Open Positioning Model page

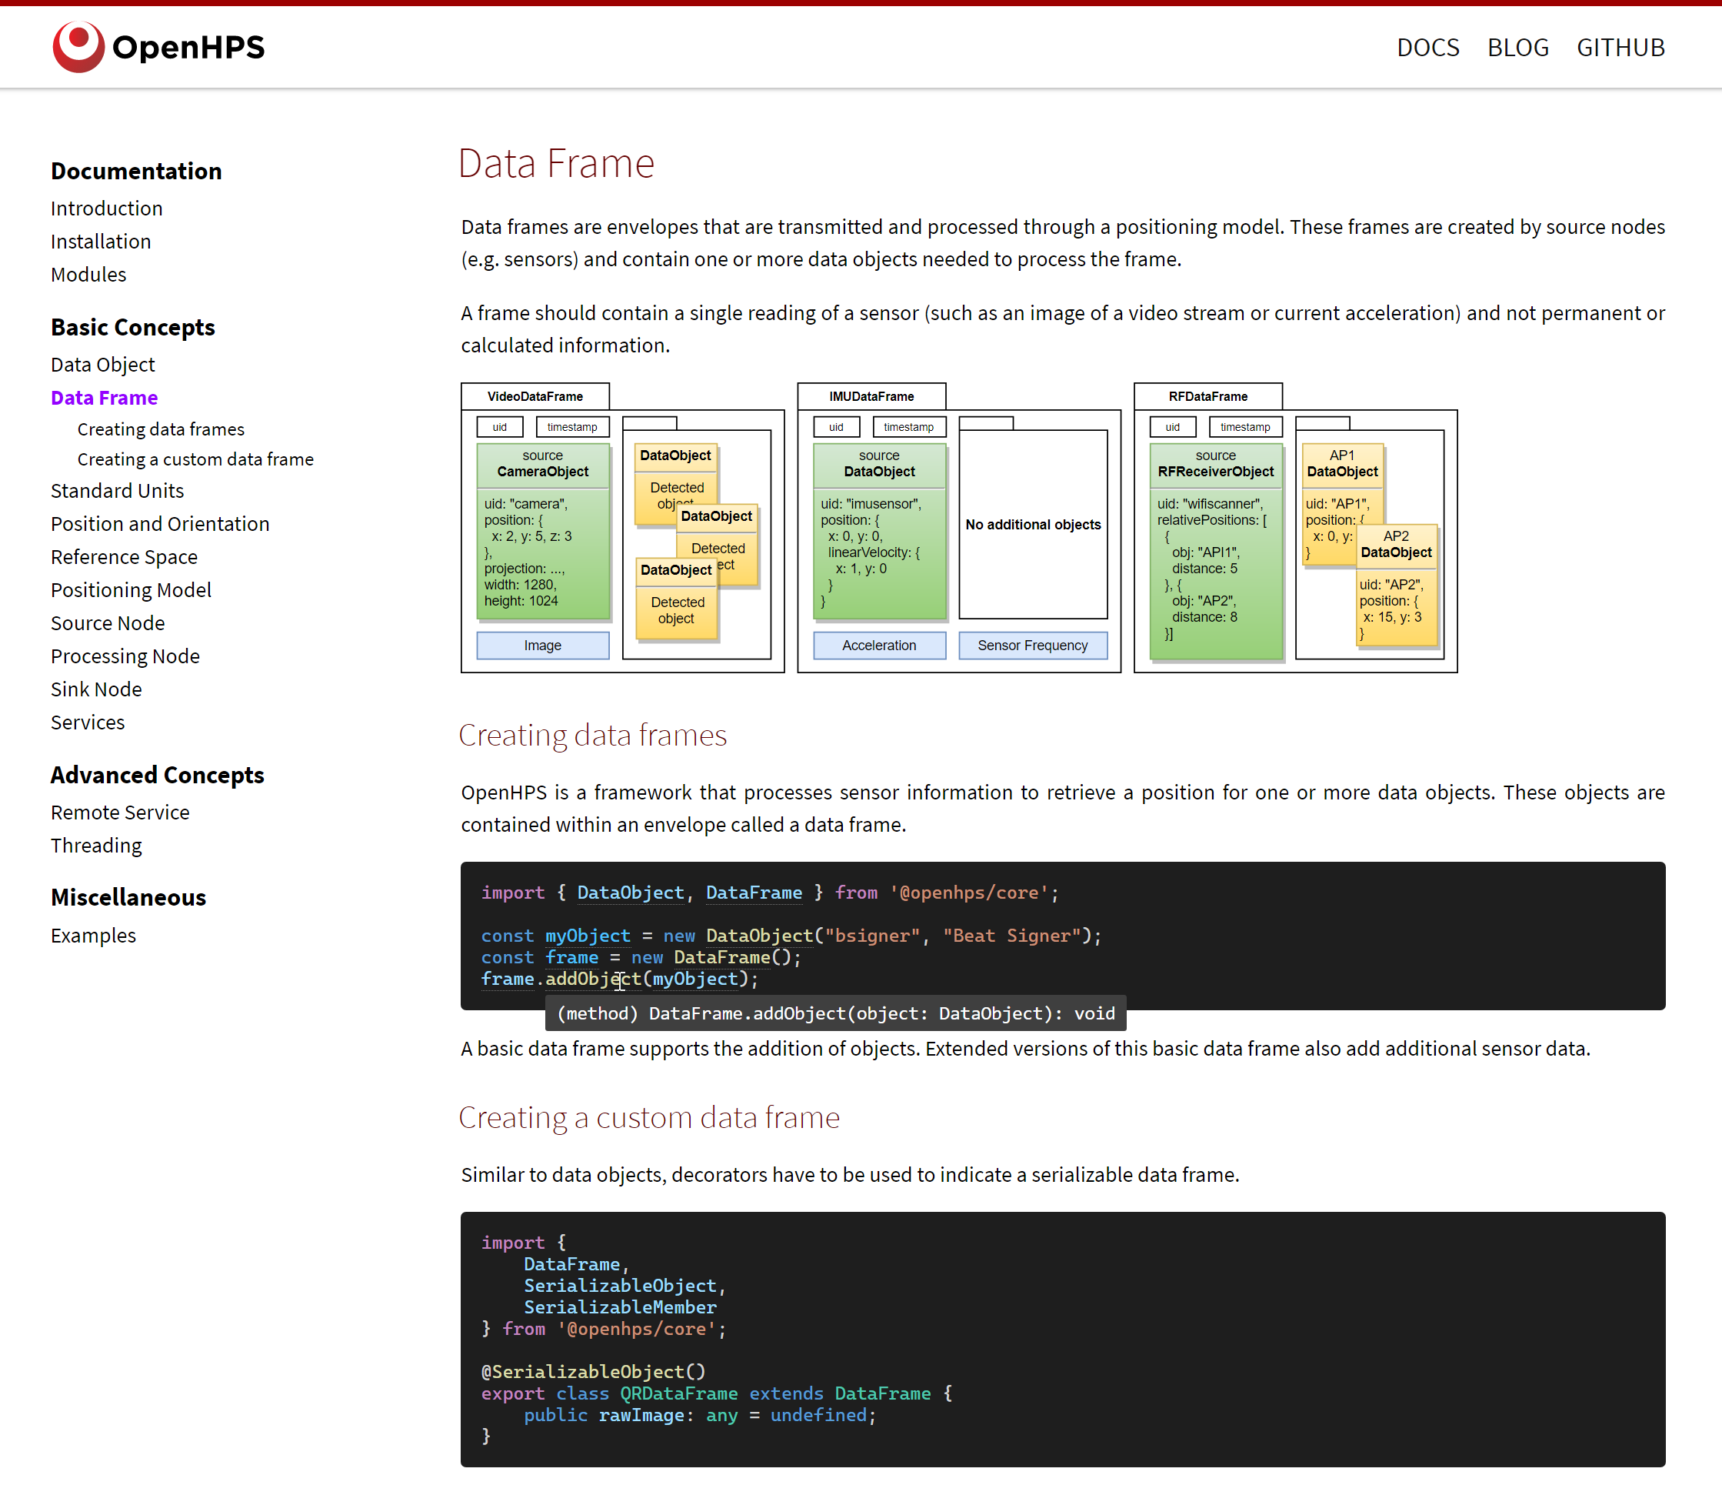point(131,590)
